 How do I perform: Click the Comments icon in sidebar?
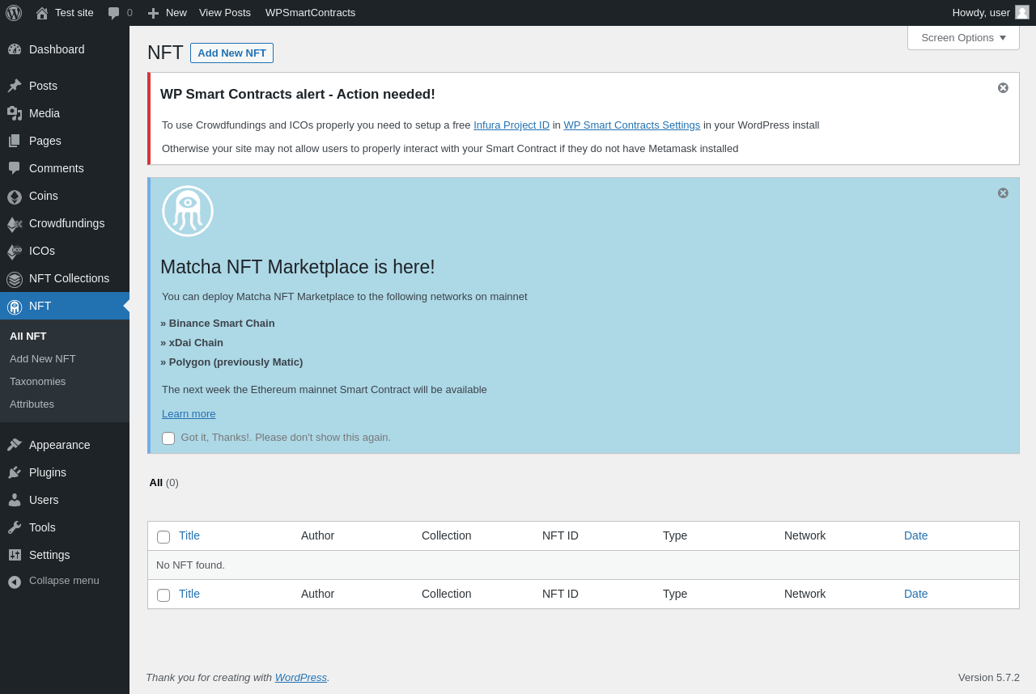(x=15, y=168)
